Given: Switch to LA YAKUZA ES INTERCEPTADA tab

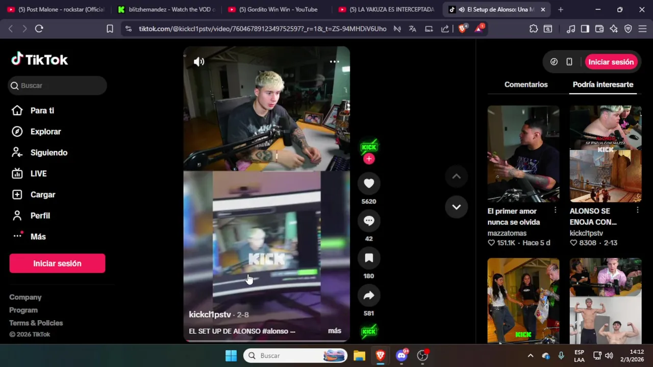Looking at the screenshot, I should 388,9.
